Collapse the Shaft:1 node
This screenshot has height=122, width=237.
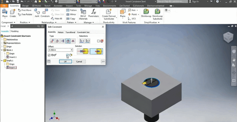[2, 60]
